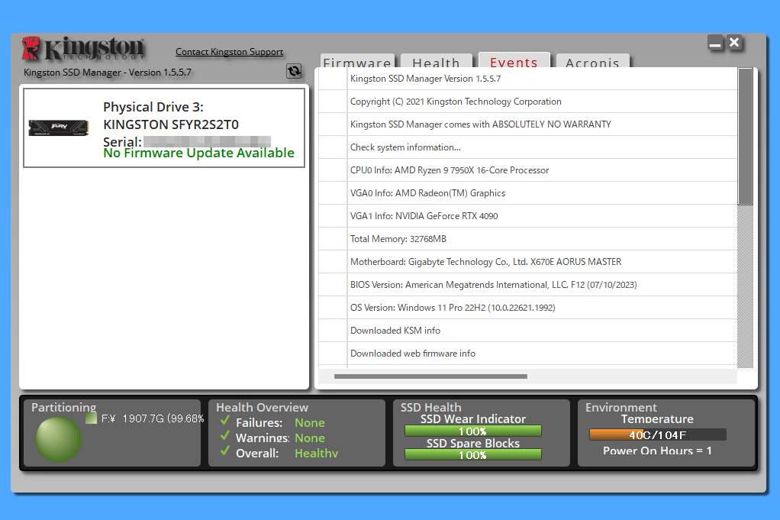
Task: Click the green partition pie chart
Action: pos(59,439)
